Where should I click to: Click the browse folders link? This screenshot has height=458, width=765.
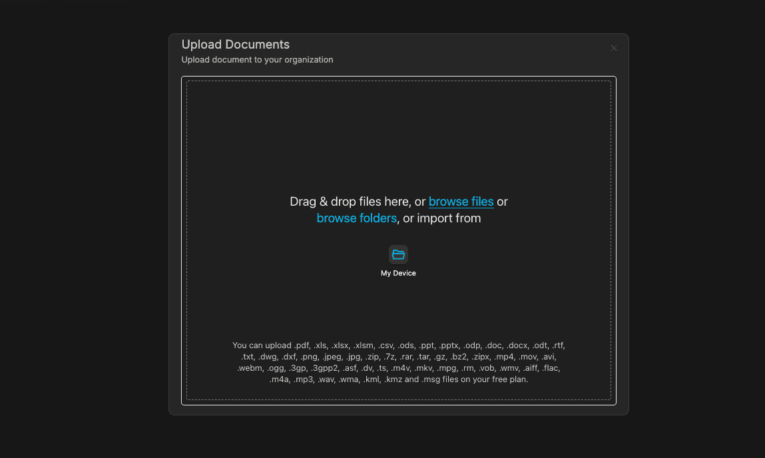pyautogui.click(x=357, y=218)
